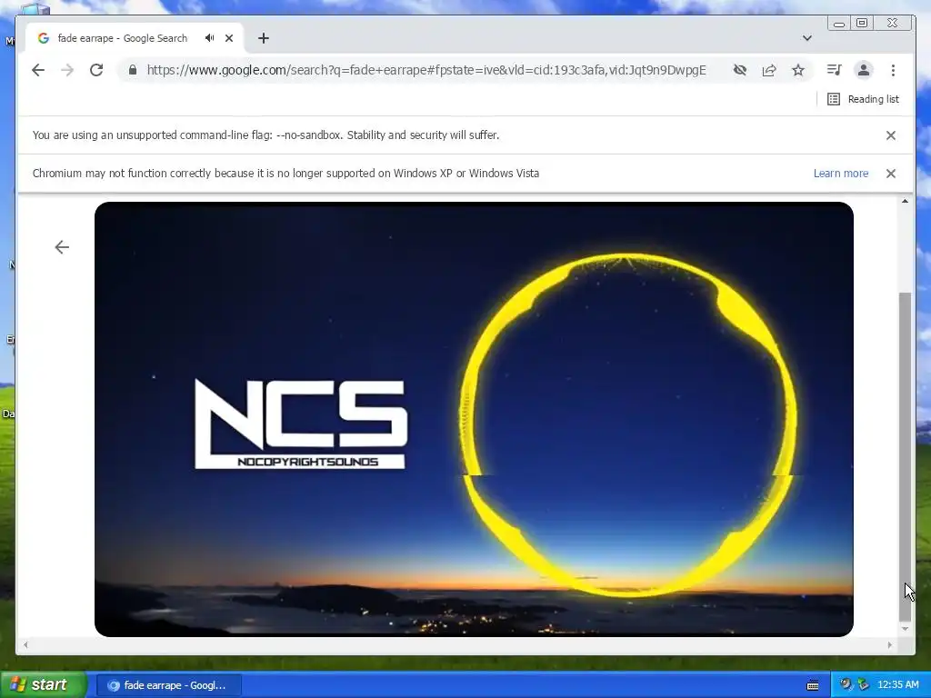Dismiss the no-sandbox warning bar
Viewport: 931px width, 698px height.
point(891,135)
